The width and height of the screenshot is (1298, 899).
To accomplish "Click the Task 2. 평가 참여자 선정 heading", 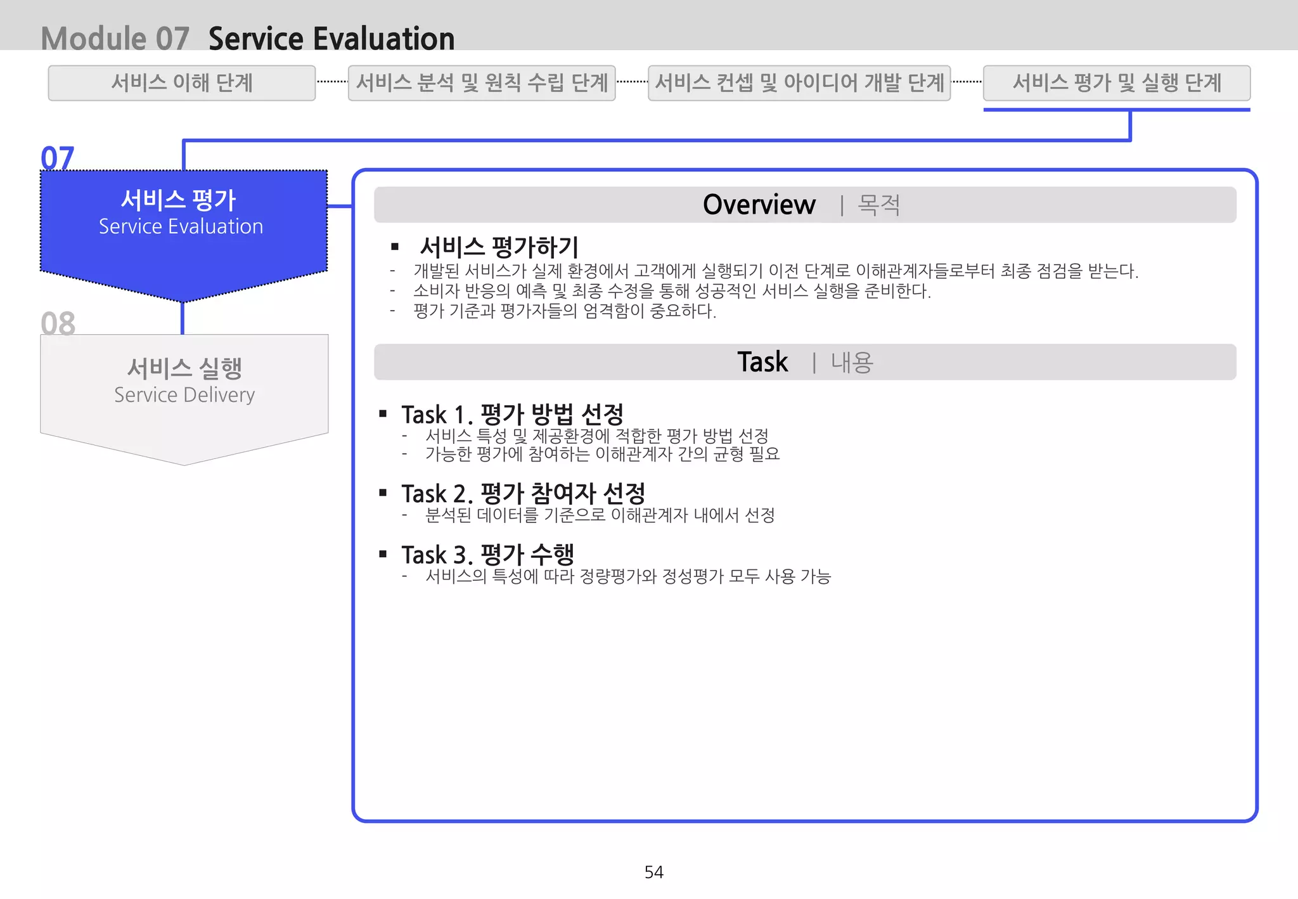I will [x=524, y=493].
